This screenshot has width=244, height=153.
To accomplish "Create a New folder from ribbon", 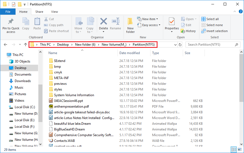I will (x=130, y=25).
